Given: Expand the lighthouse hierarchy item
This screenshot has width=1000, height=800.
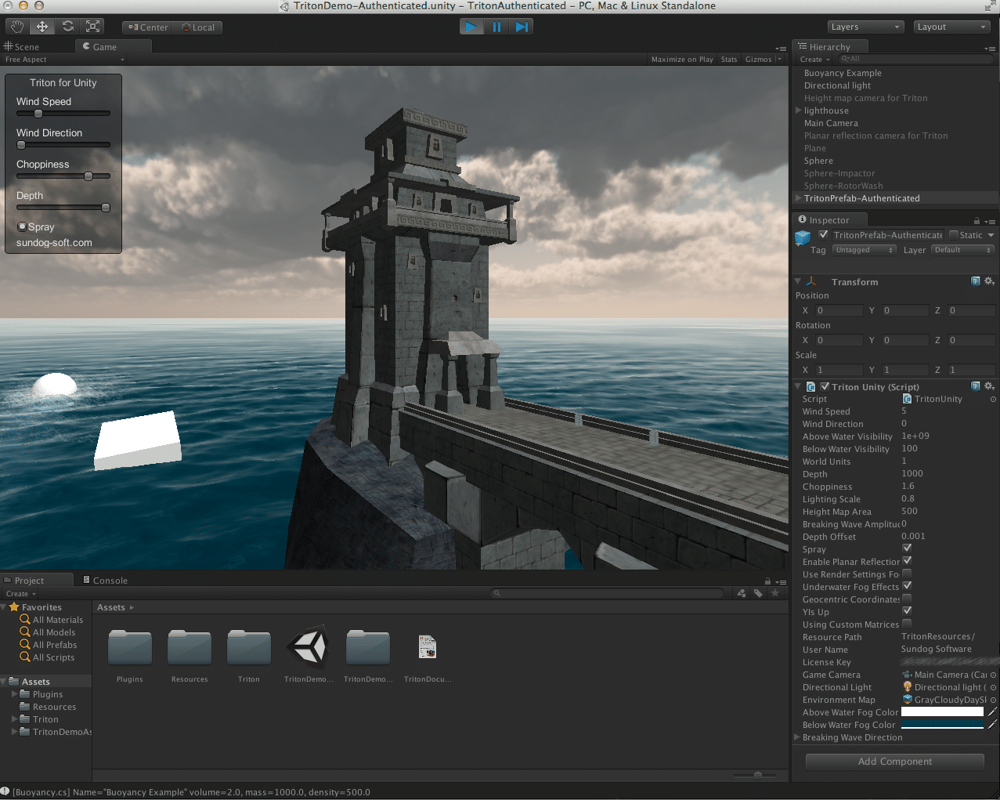Looking at the screenshot, I should click(798, 110).
